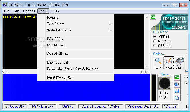Click the blue floppy disk save icon

[x=177, y=91]
